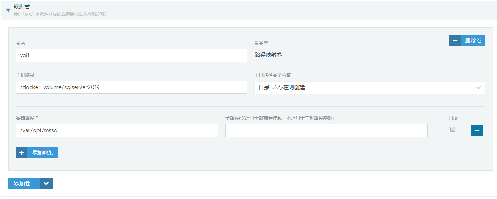
Task: Click the 持久化及共享数据 description text
Action: pyautogui.click(x=60, y=14)
